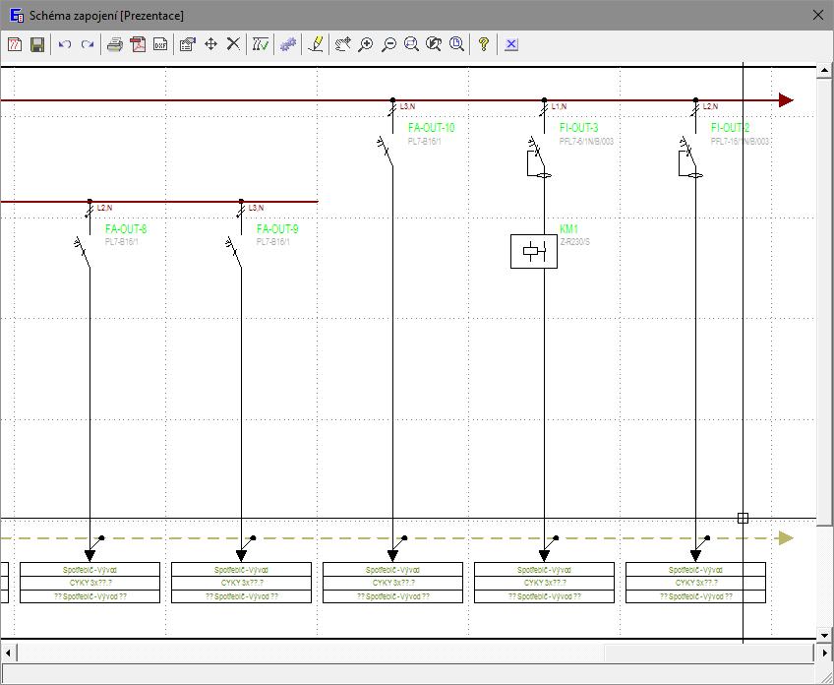Click the Z-R230/S type text
Screen dimensions: 834x685
[574, 242]
